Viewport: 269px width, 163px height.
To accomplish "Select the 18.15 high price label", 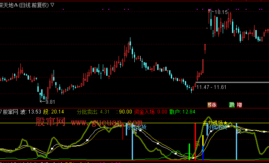I will [221, 12].
